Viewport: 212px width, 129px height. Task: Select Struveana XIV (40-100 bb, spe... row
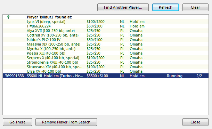pyautogui.click(x=106, y=67)
